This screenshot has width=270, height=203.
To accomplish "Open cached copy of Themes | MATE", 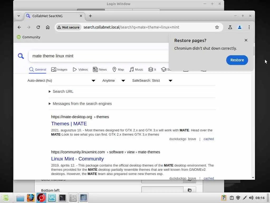I will [x=209, y=139].
